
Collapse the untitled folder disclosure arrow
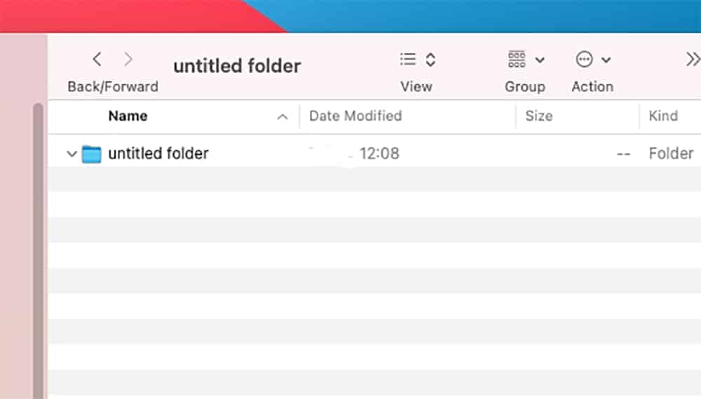71,154
